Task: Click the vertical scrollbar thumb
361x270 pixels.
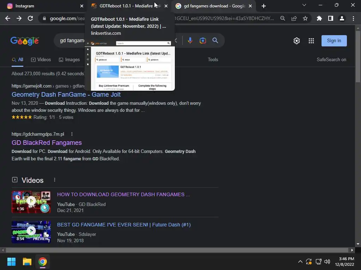Action: (x=358, y=56)
